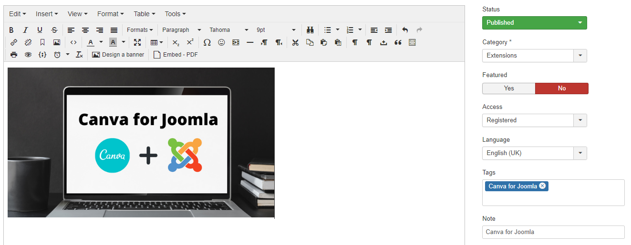Click Design a banner button
The height and width of the screenshot is (245, 631).
(118, 55)
